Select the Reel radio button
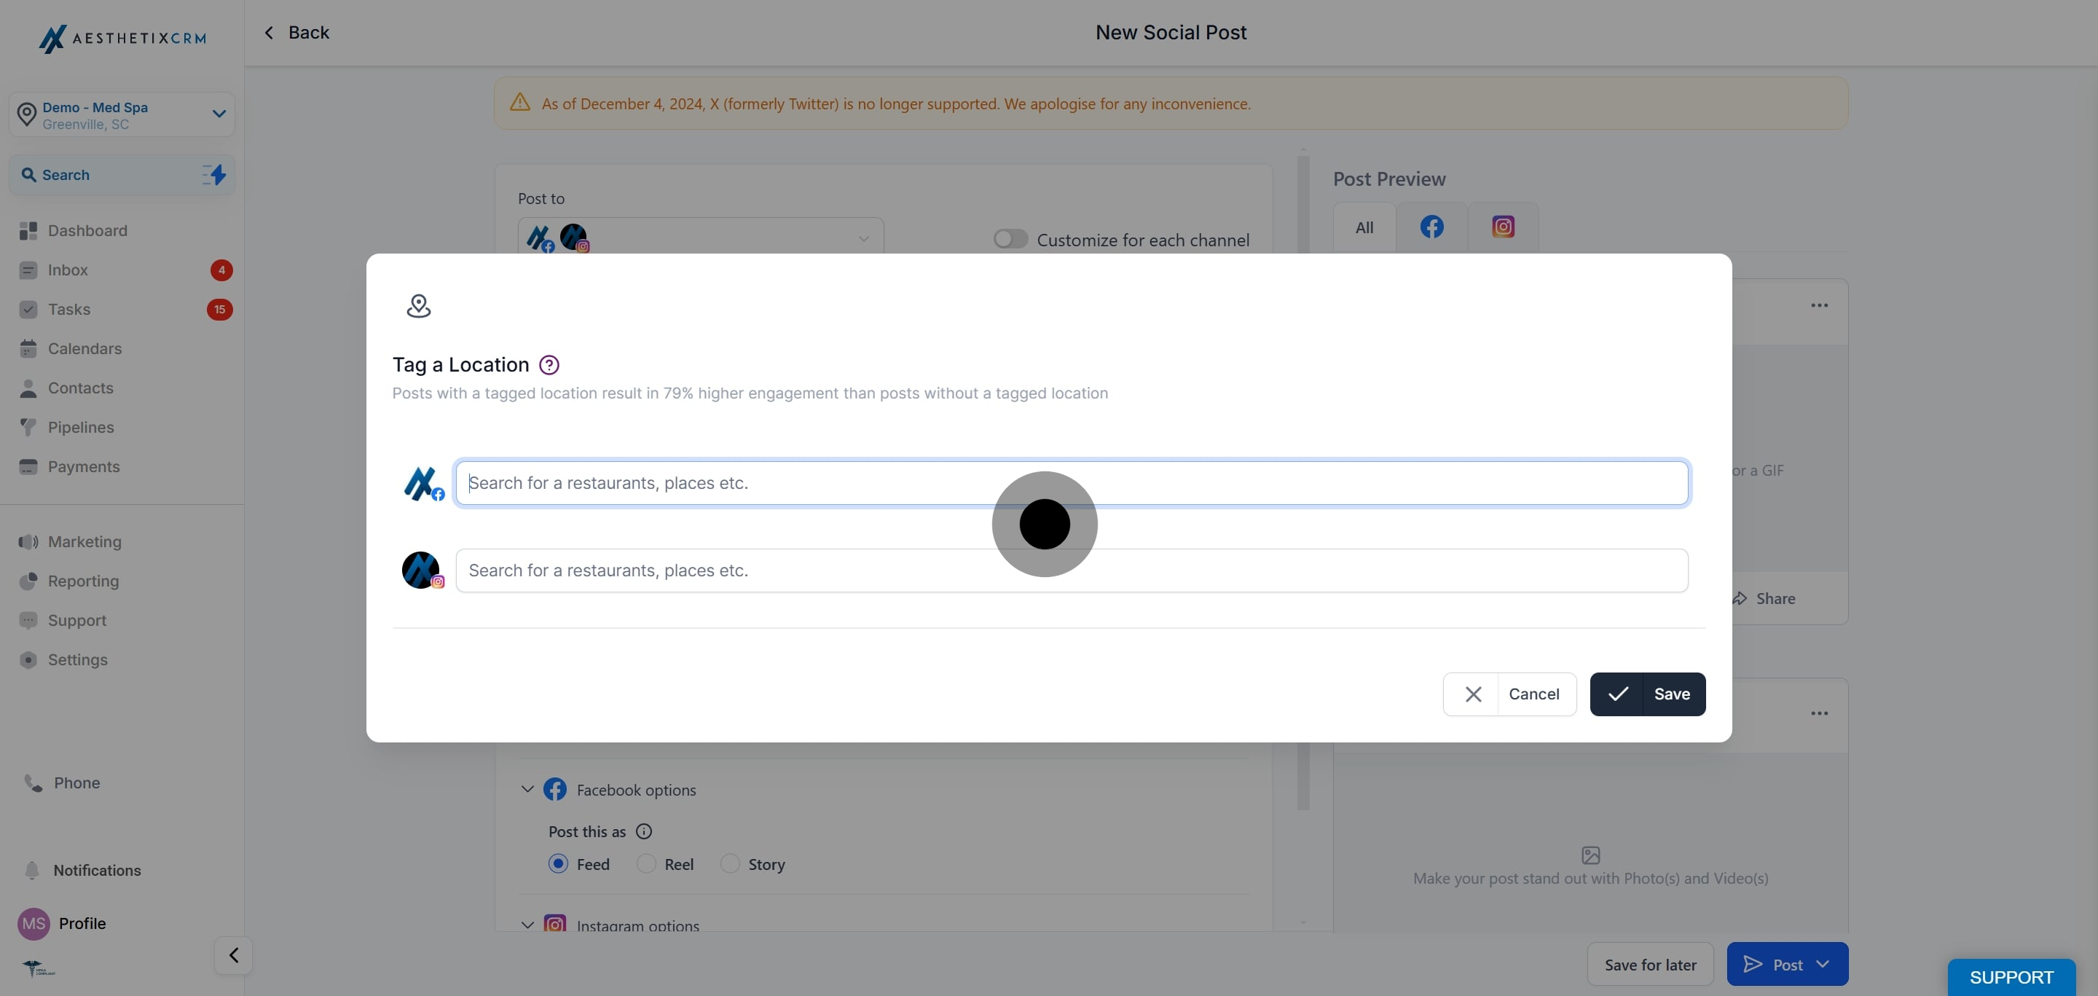 coord(645,863)
